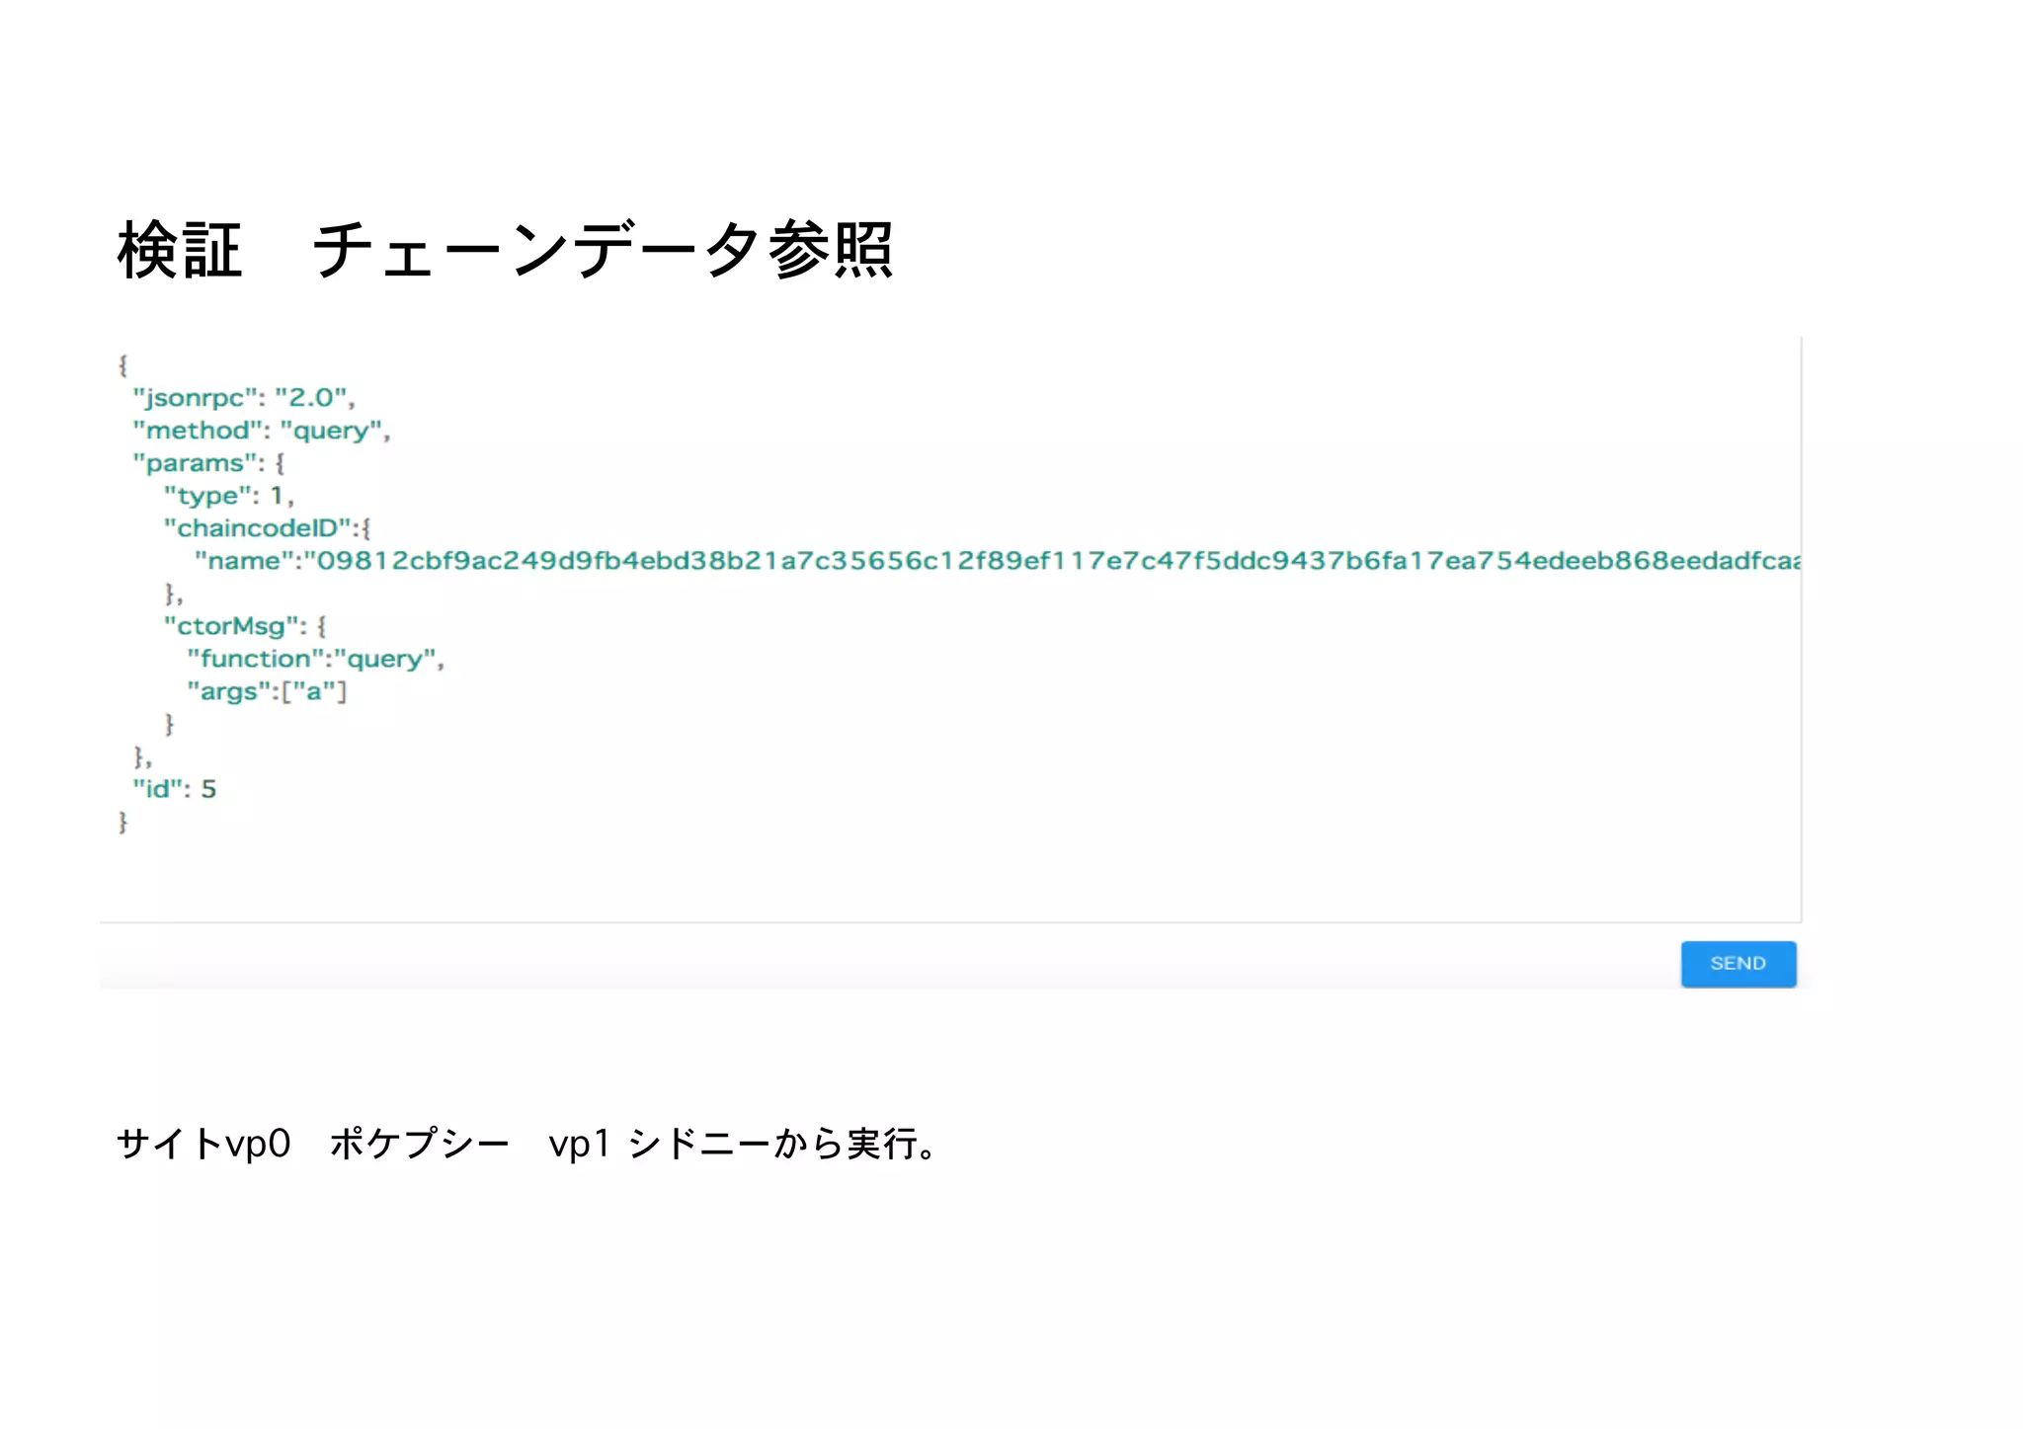Image resolution: width=2023 pixels, height=1429 pixels.
Task: Click the "args":["a"] line
Action: [x=267, y=691]
